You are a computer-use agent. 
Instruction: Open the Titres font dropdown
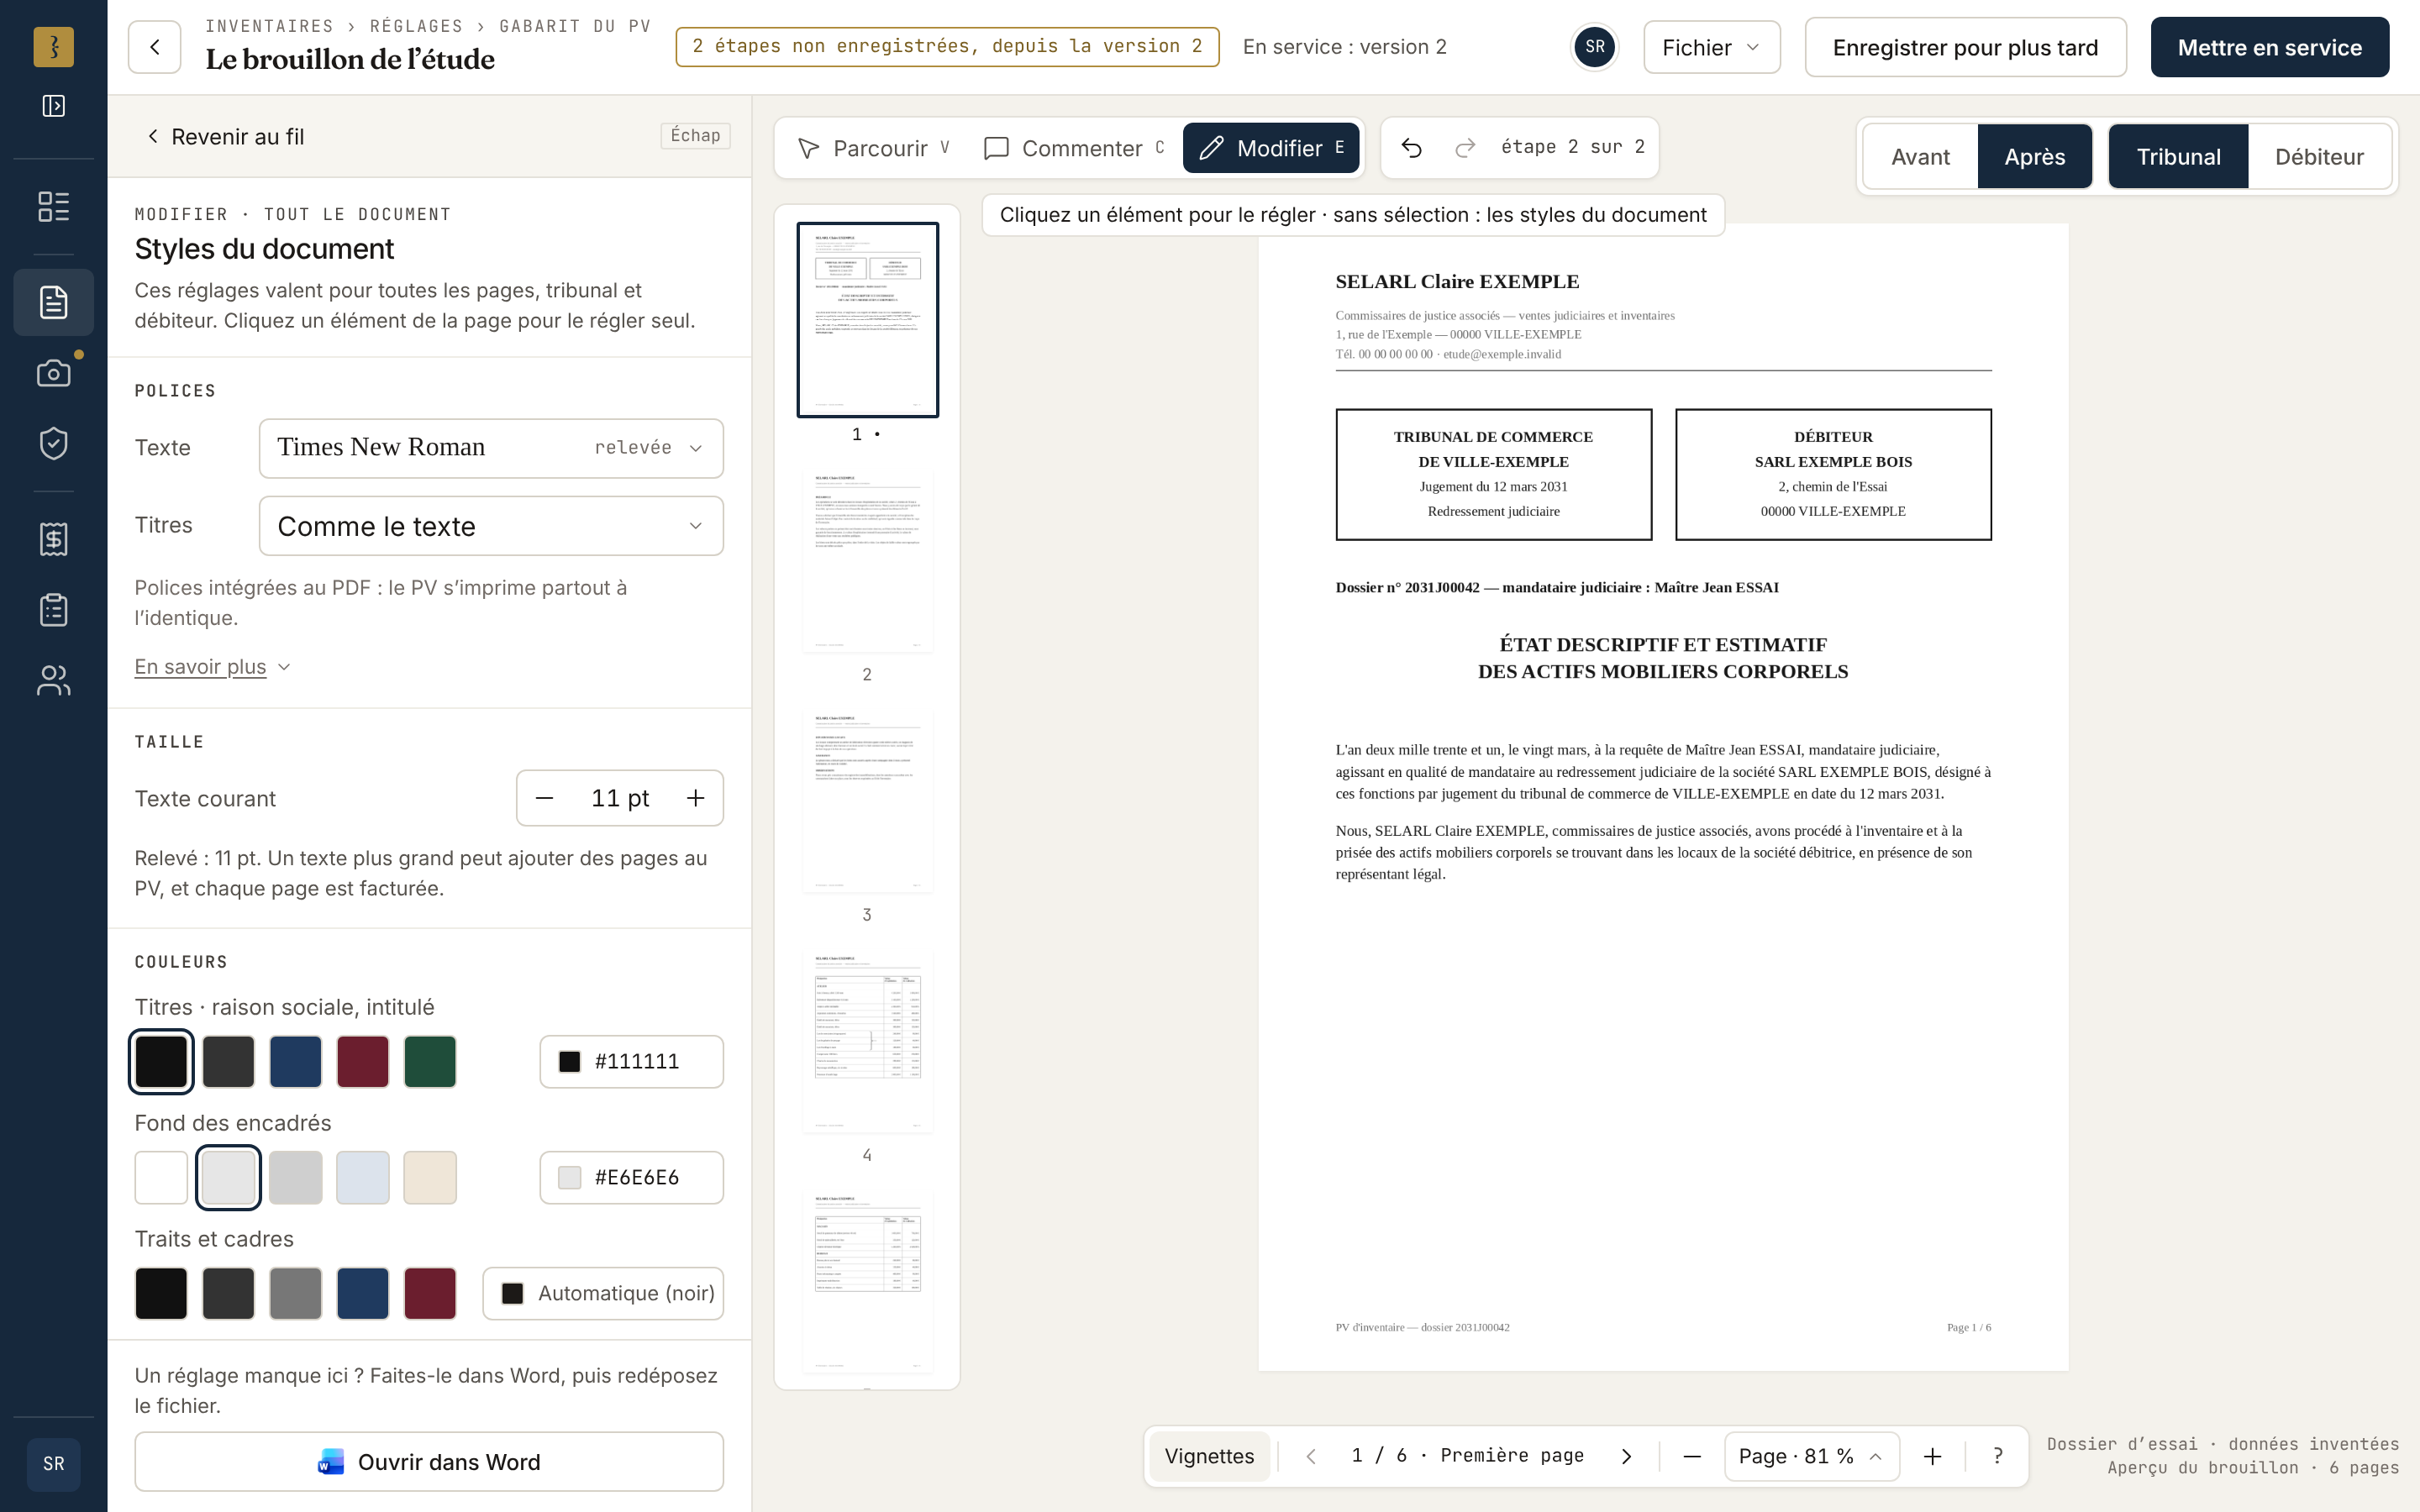pos(491,526)
